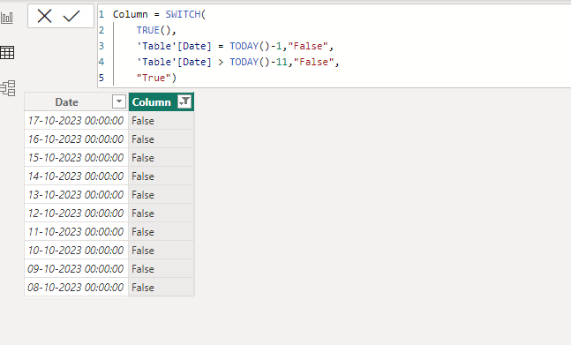Click False cell in 08-10-2023 row
571x345 pixels.
click(x=162, y=288)
